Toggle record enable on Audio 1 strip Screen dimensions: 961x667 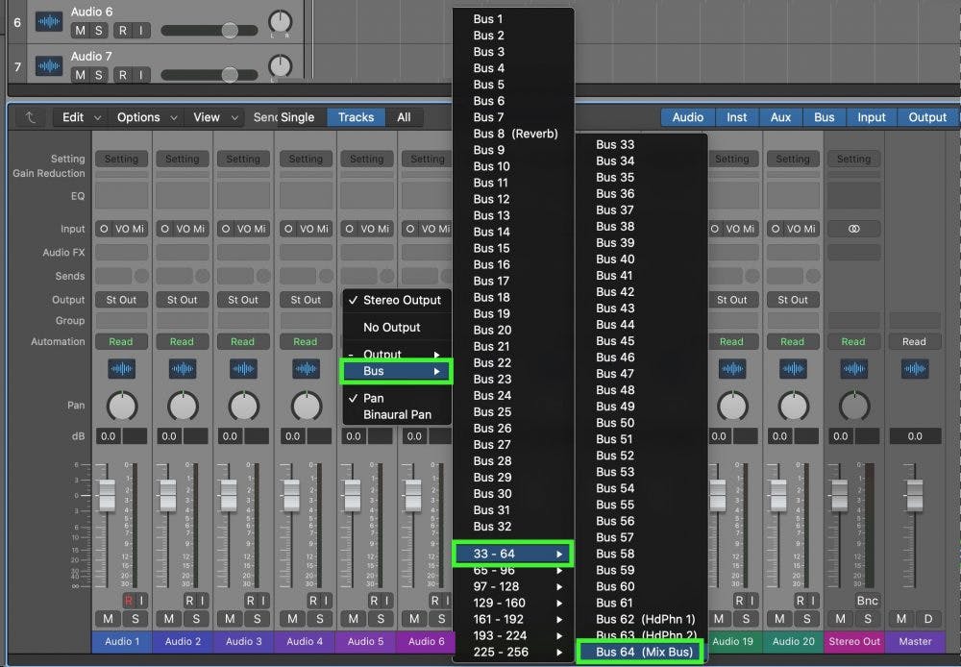point(128,601)
